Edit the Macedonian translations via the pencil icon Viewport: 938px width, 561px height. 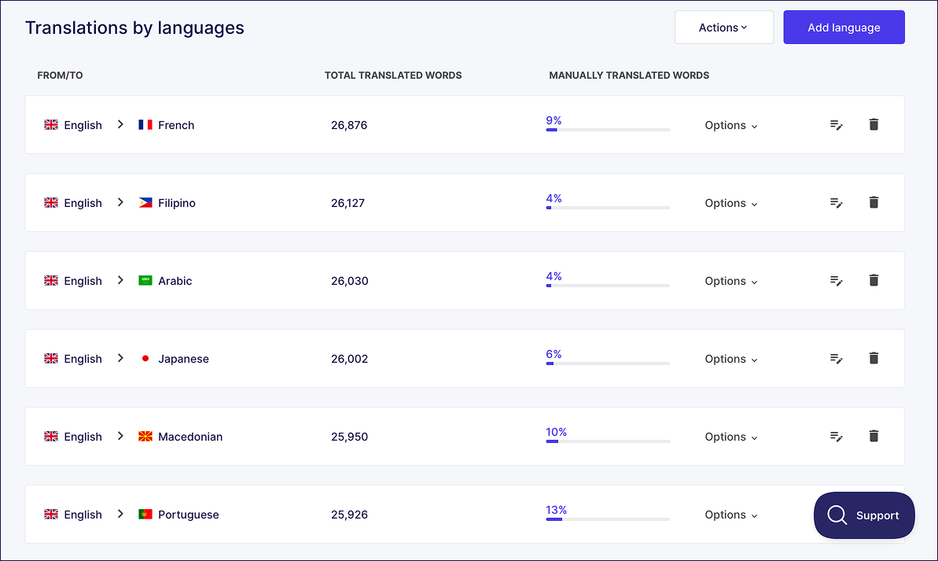tap(836, 436)
